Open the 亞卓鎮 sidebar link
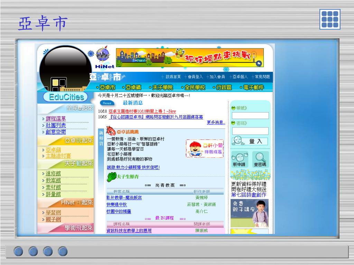The width and height of the screenshot is (354, 265). pos(53,150)
